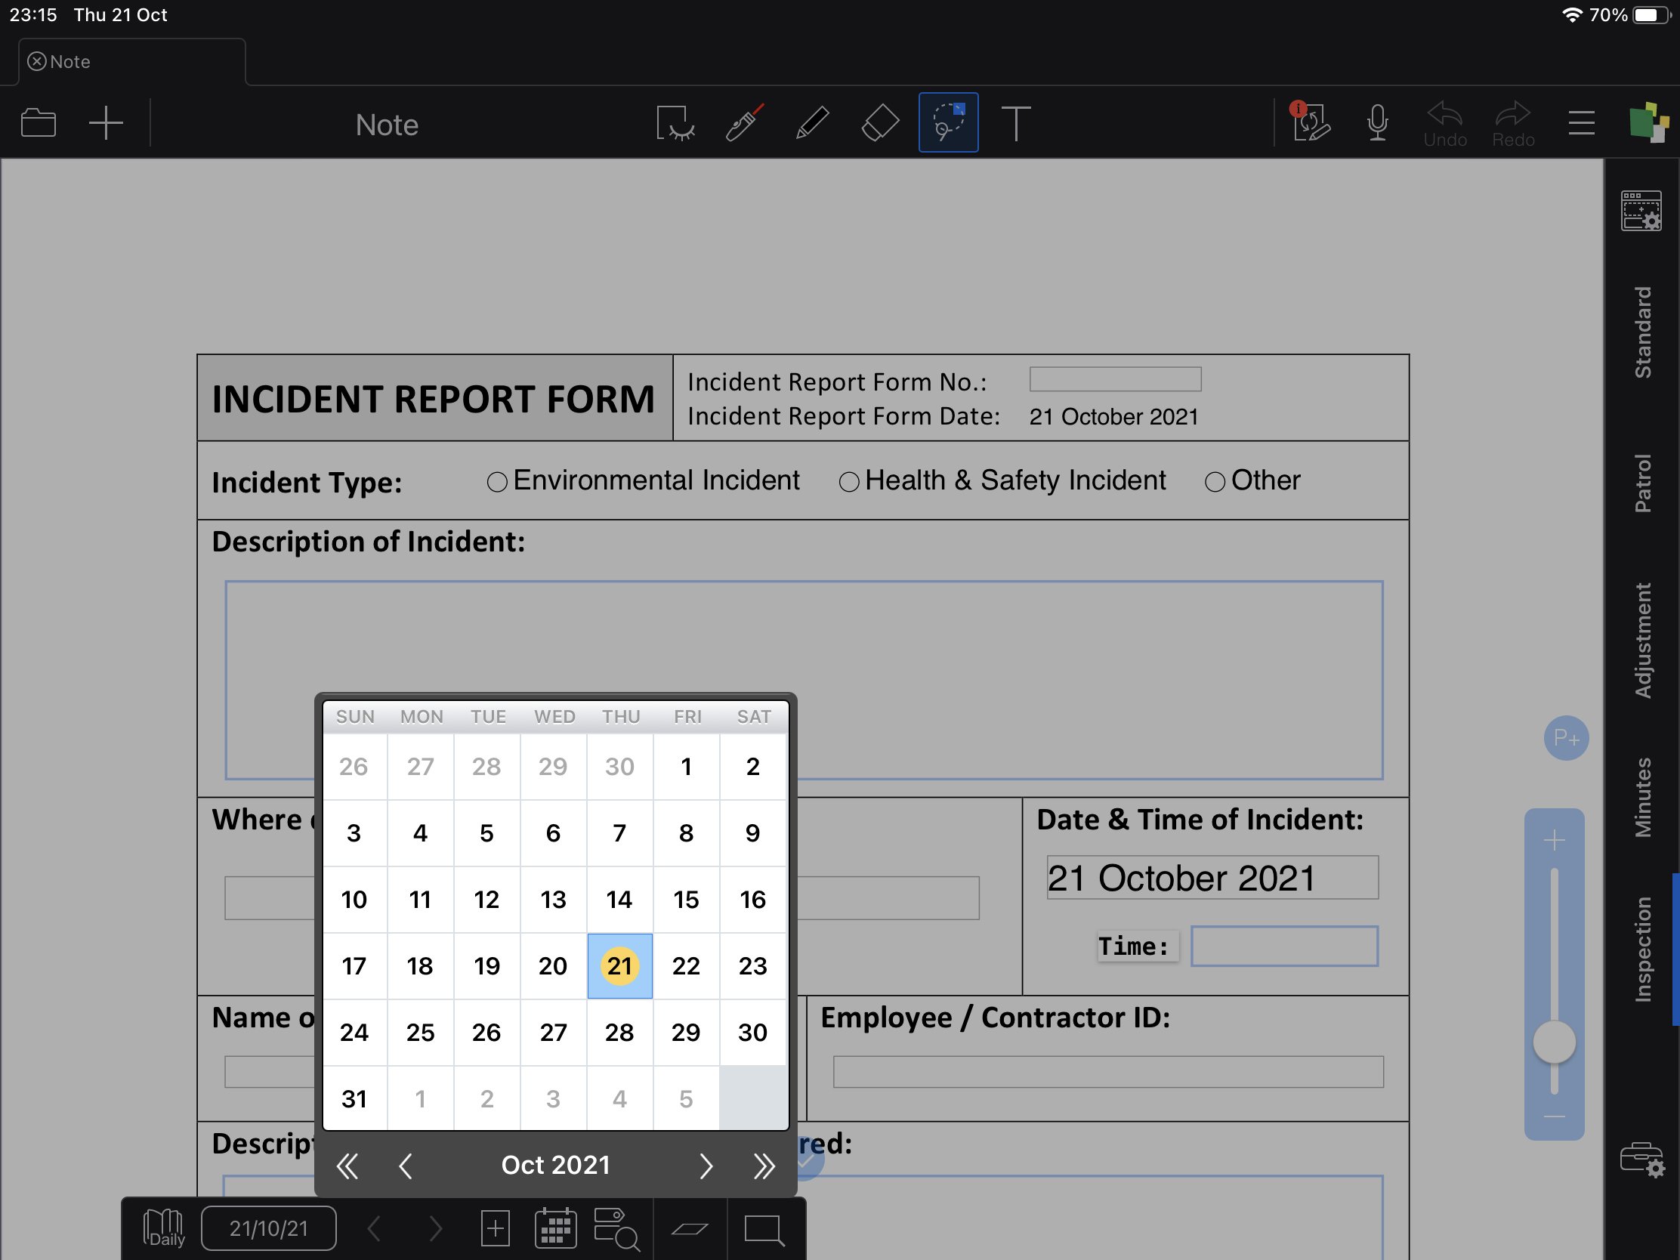This screenshot has height=1260, width=1680.
Task: Select the red pen tool
Action: pos(744,123)
